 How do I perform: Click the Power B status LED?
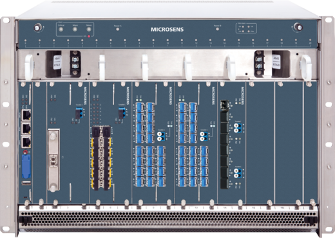click(x=218, y=29)
